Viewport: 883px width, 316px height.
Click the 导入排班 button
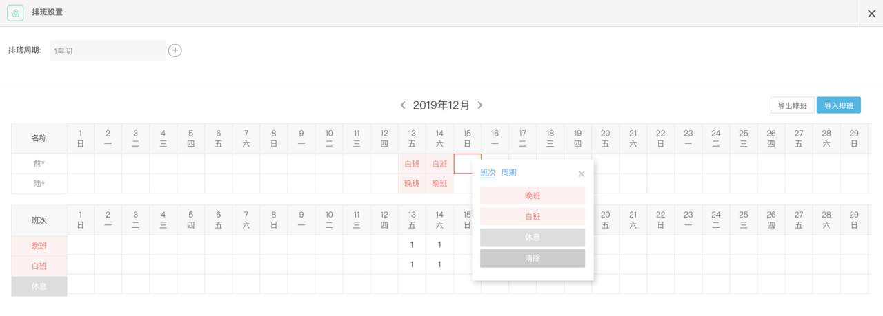[839, 105]
